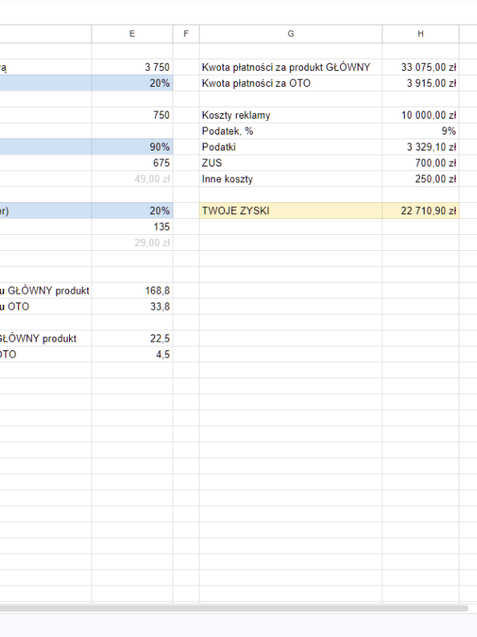Select column E header
477x637 pixels.
[132, 33]
